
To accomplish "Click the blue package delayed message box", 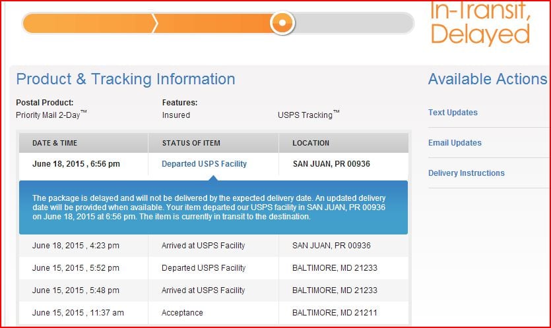I will point(213,207).
